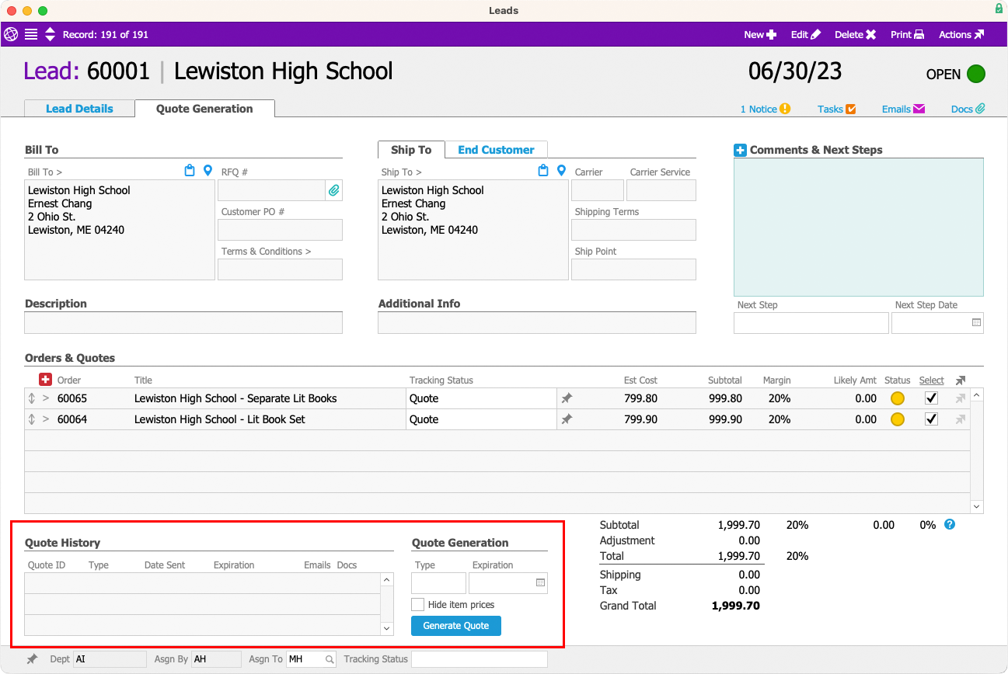The image size is (1008, 674).
Task: Click Print in the purple toolbar
Action: coord(907,34)
